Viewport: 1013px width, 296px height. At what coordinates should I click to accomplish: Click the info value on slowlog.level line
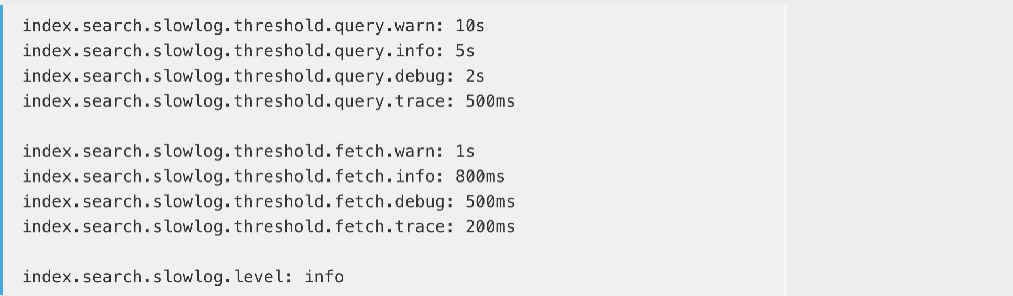324,277
